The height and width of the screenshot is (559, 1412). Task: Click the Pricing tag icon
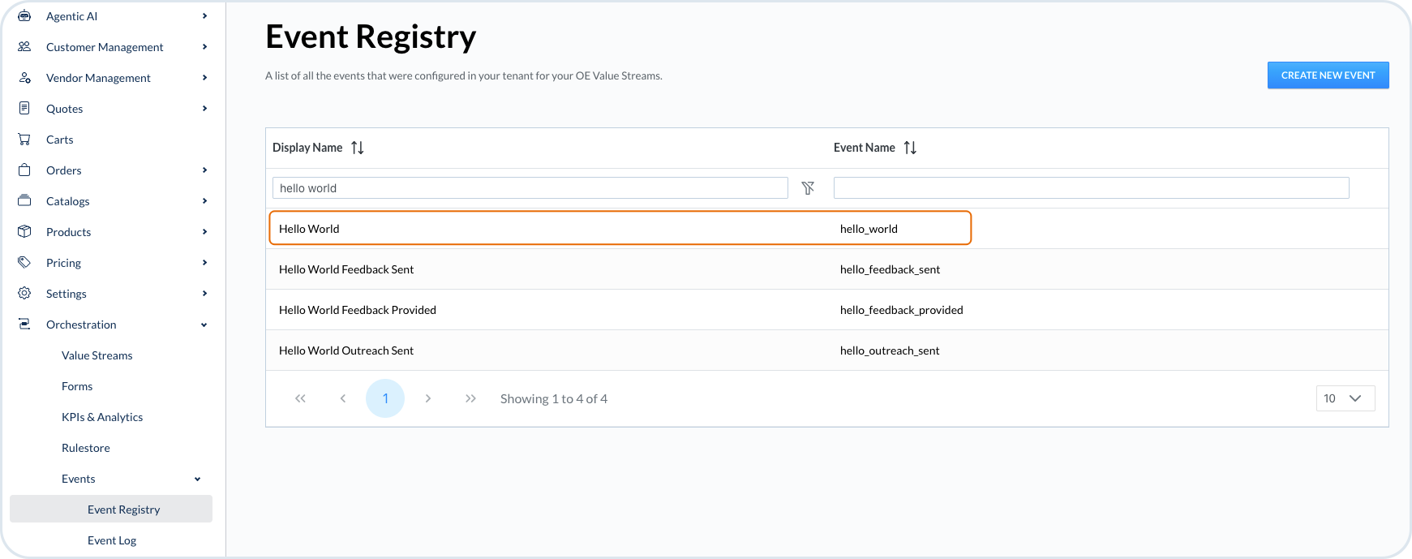(x=24, y=263)
